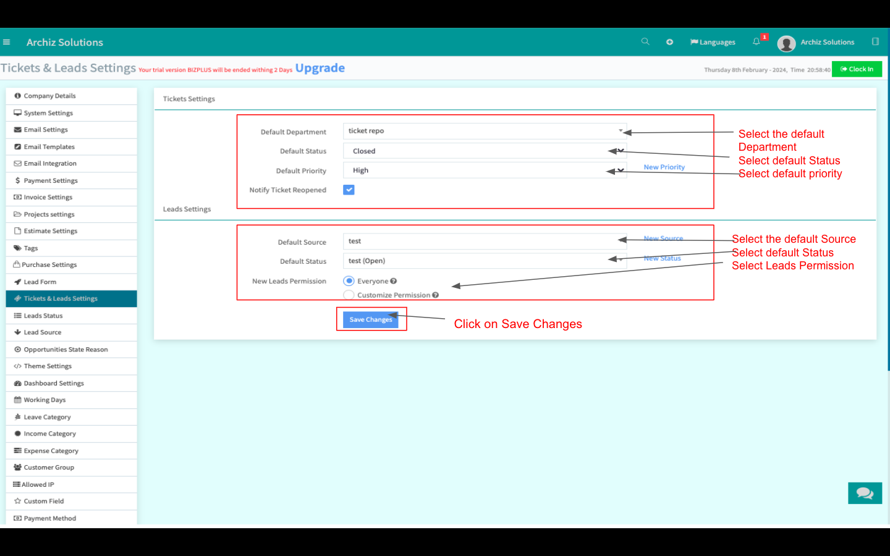This screenshot has width=890, height=556.
Task: Click the panel icon at far top-right
Action: pyautogui.click(x=875, y=41)
